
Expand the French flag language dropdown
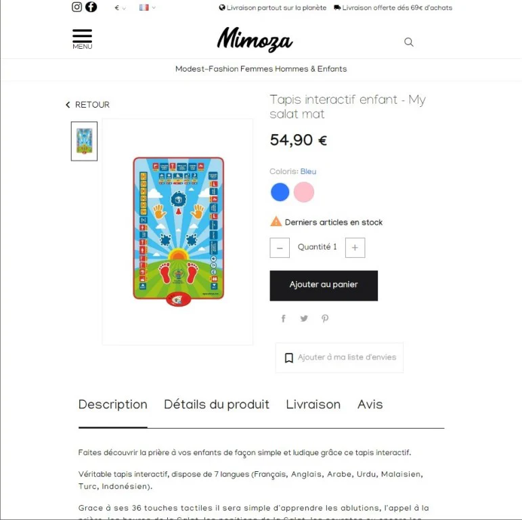click(x=147, y=7)
